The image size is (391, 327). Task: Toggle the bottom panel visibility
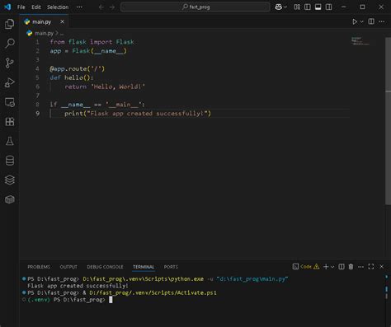click(x=318, y=7)
